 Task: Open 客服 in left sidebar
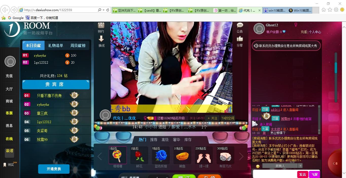coord(9,113)
